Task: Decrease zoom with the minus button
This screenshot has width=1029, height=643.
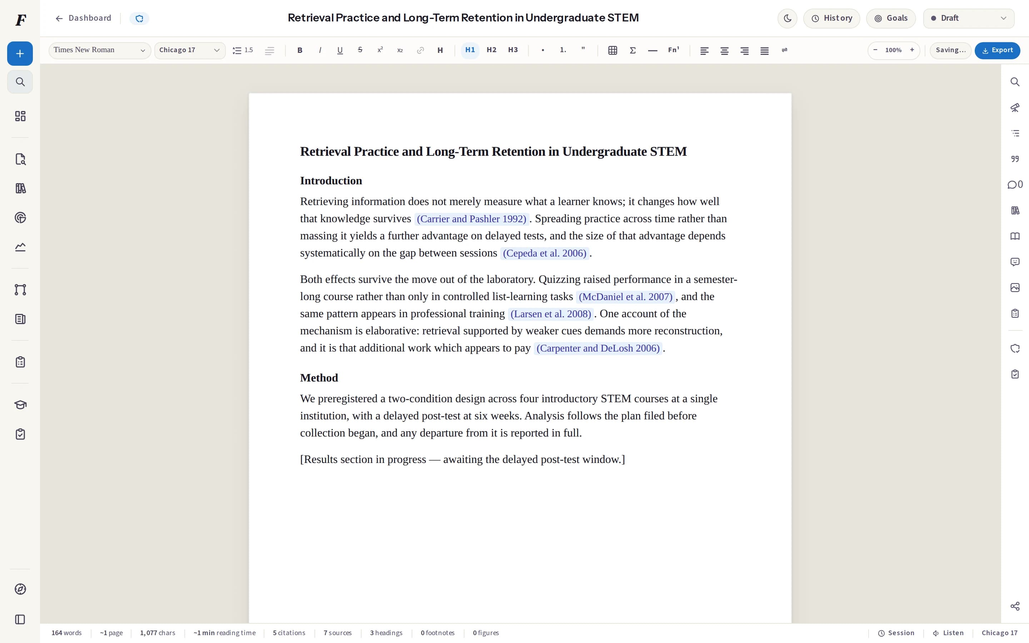Action: [875, 50]
